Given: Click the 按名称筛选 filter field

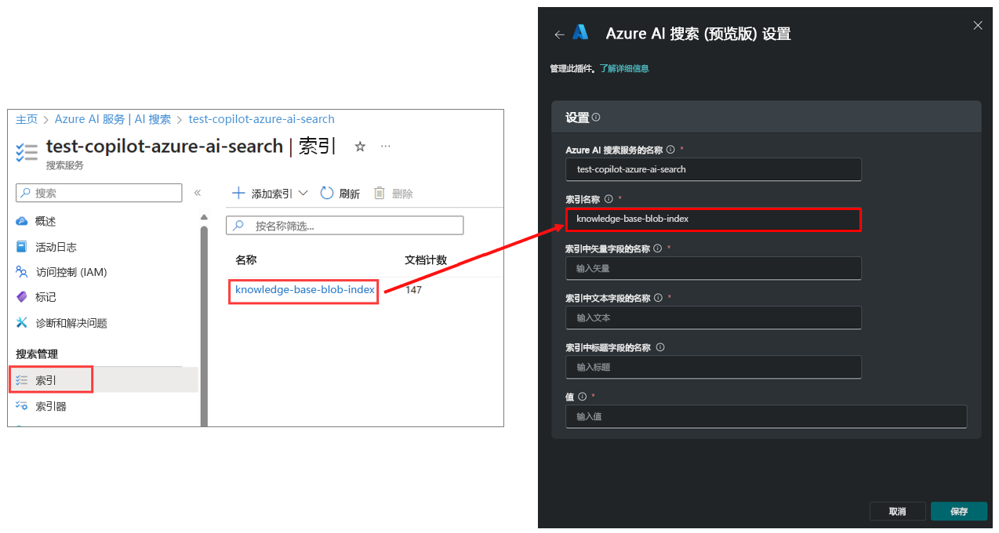Looking at the screenshot, I should (345, 225).
